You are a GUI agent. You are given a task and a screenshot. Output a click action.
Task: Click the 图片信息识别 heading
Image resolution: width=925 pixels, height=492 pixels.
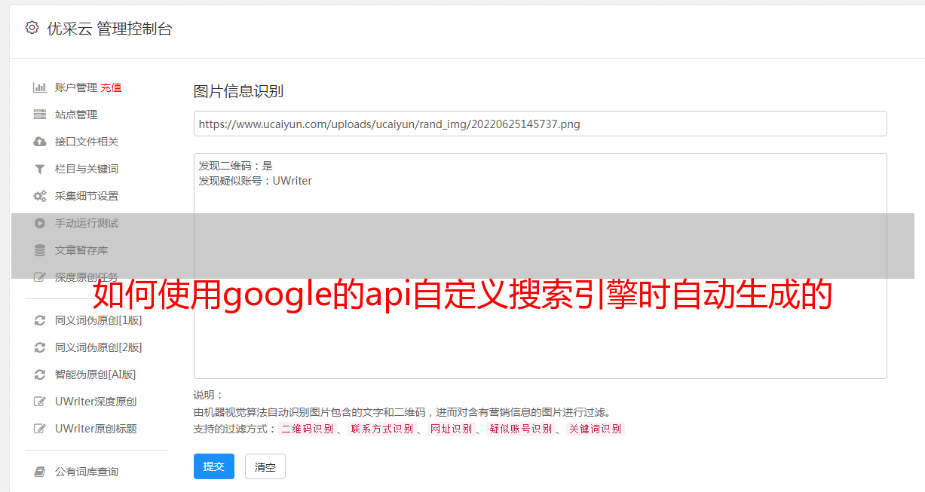[238, 91]
